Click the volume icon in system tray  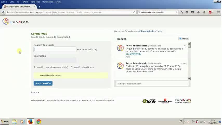tap(205, 122)
